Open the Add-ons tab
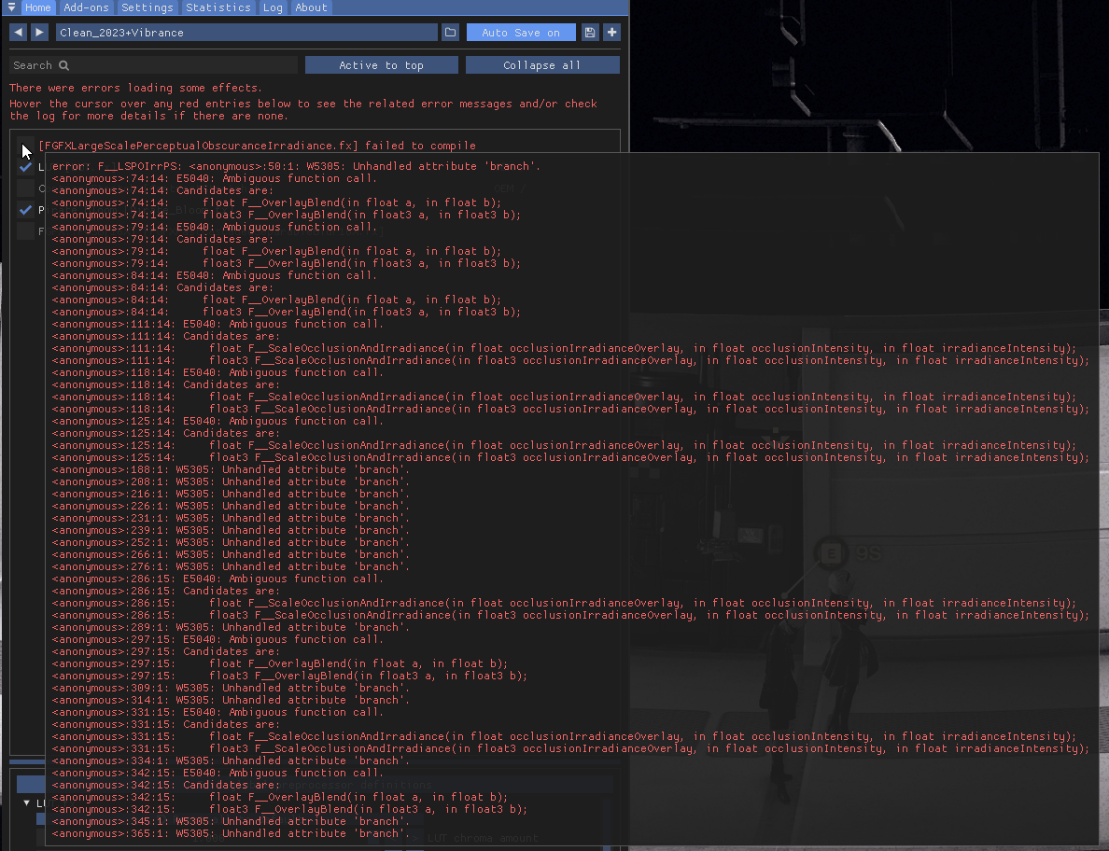This screenshot has width=1109, height=851. coord(86,7)
